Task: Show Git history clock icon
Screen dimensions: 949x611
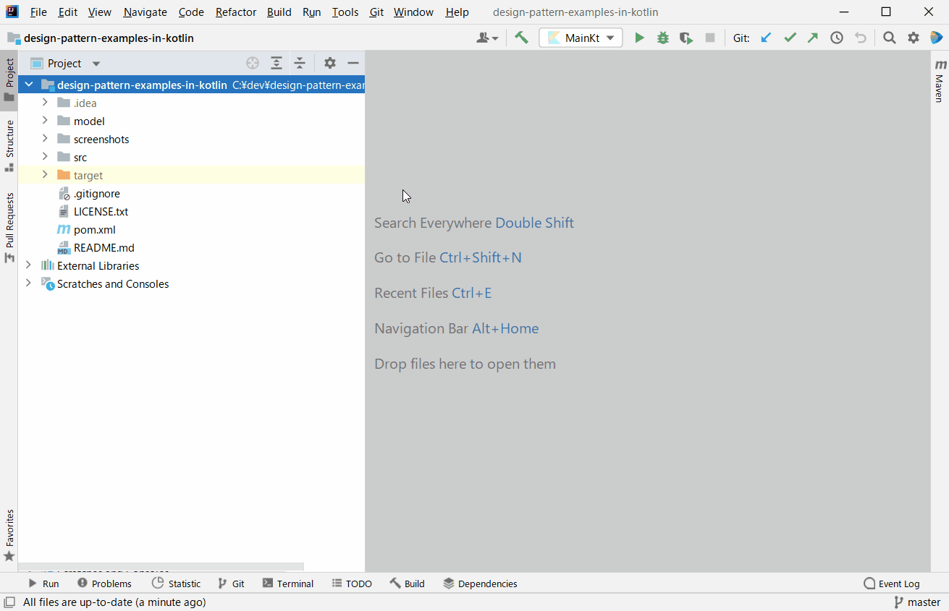Action: (x=837, y=38)
